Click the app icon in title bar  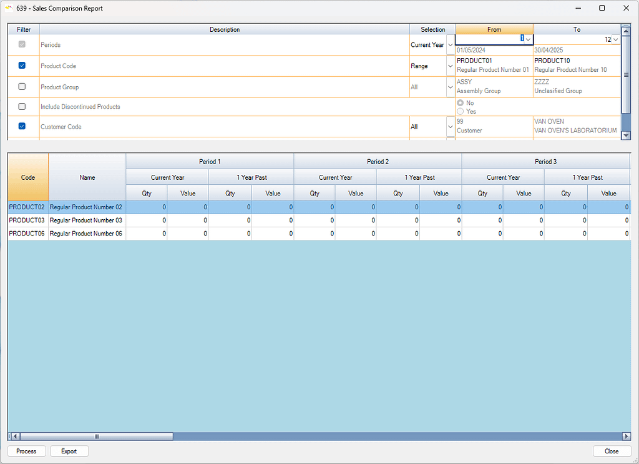(x=9, y=8)
